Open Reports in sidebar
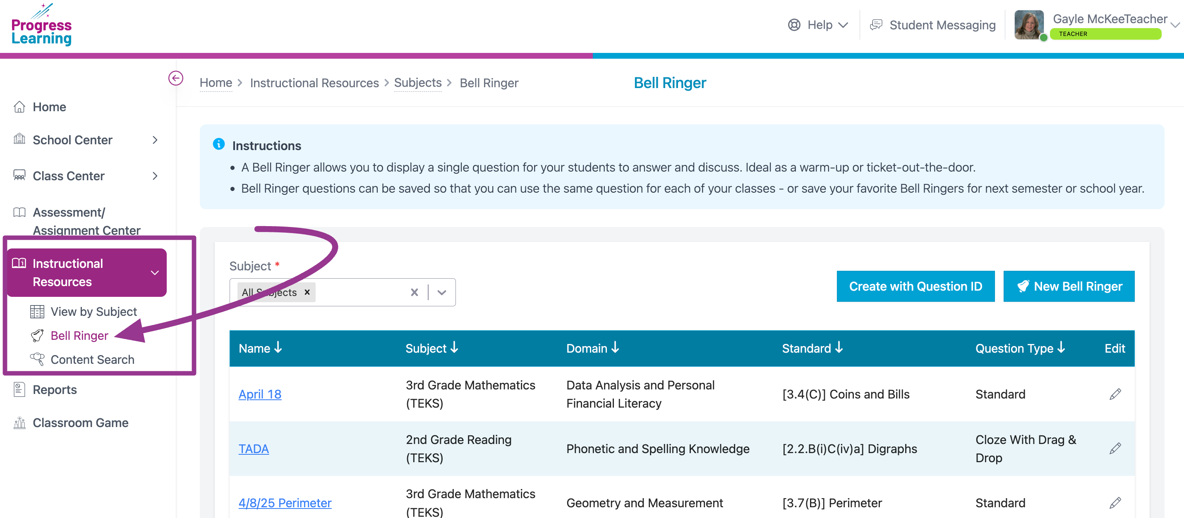The height and width of the screenshot is (518, 1184). coord(55,390)
